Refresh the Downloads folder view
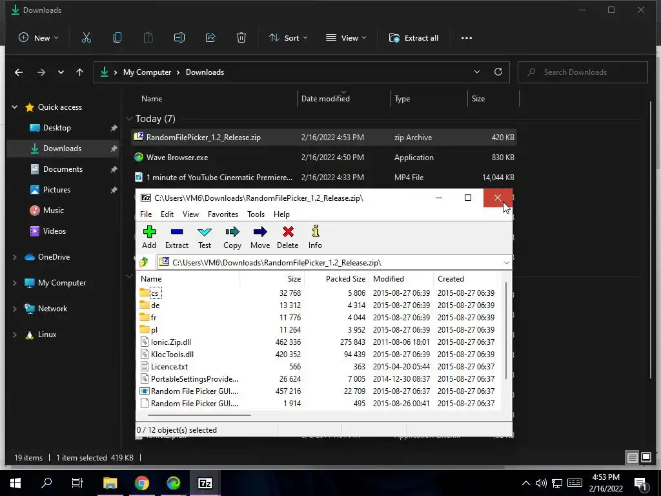Image resolution: width=661 pixels, height=496 pixels. (x=498, y=72)
